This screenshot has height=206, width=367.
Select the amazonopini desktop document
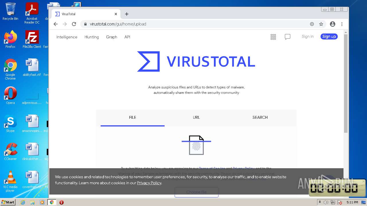[x=32, y=124]
